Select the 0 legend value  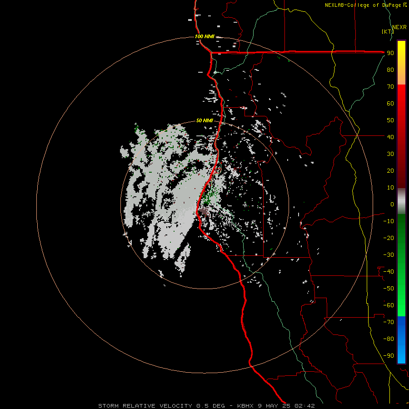[x=392, y=204]
